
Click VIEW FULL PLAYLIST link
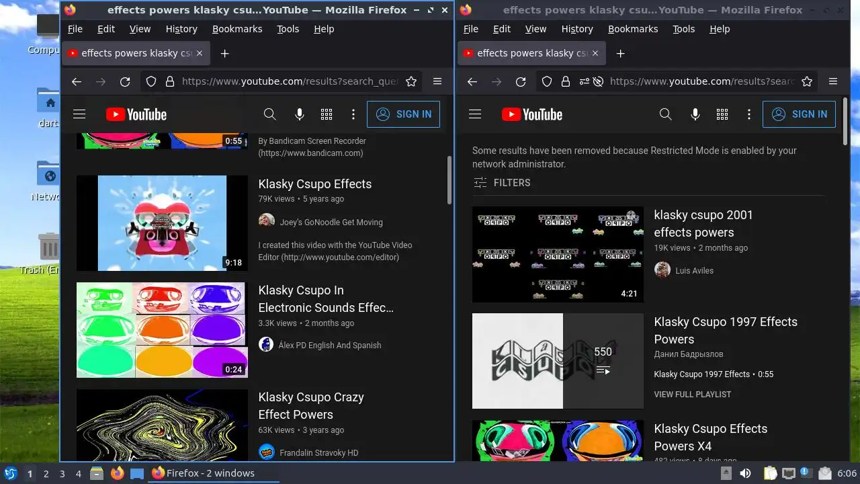pyautogui.click(x=693, y=395)
